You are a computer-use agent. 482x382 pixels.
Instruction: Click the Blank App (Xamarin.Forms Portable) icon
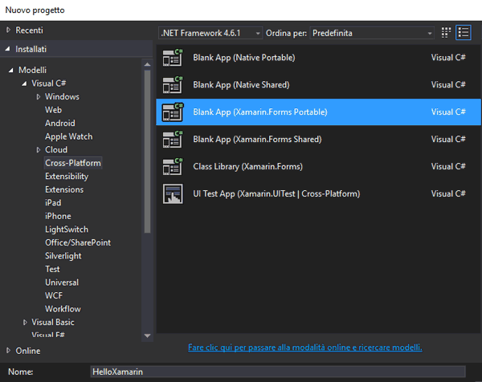[x=173, y=112]
